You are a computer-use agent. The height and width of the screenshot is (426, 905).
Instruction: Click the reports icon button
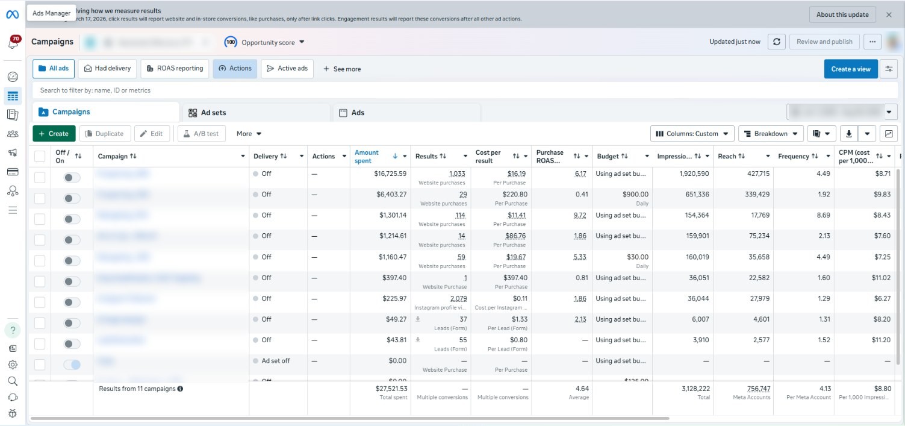pos(821,134)
